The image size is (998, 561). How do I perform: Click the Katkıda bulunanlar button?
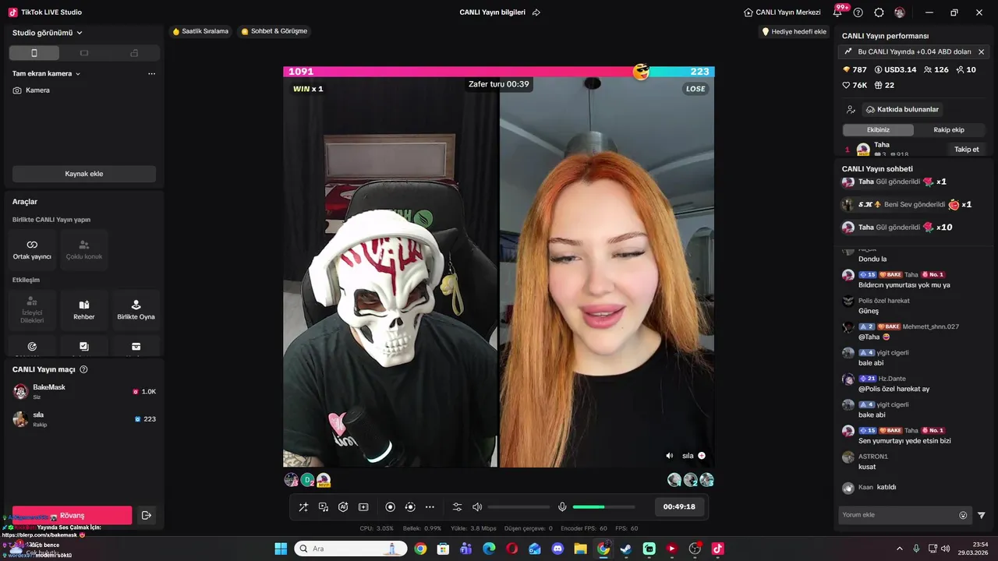[x=903, y=110]
